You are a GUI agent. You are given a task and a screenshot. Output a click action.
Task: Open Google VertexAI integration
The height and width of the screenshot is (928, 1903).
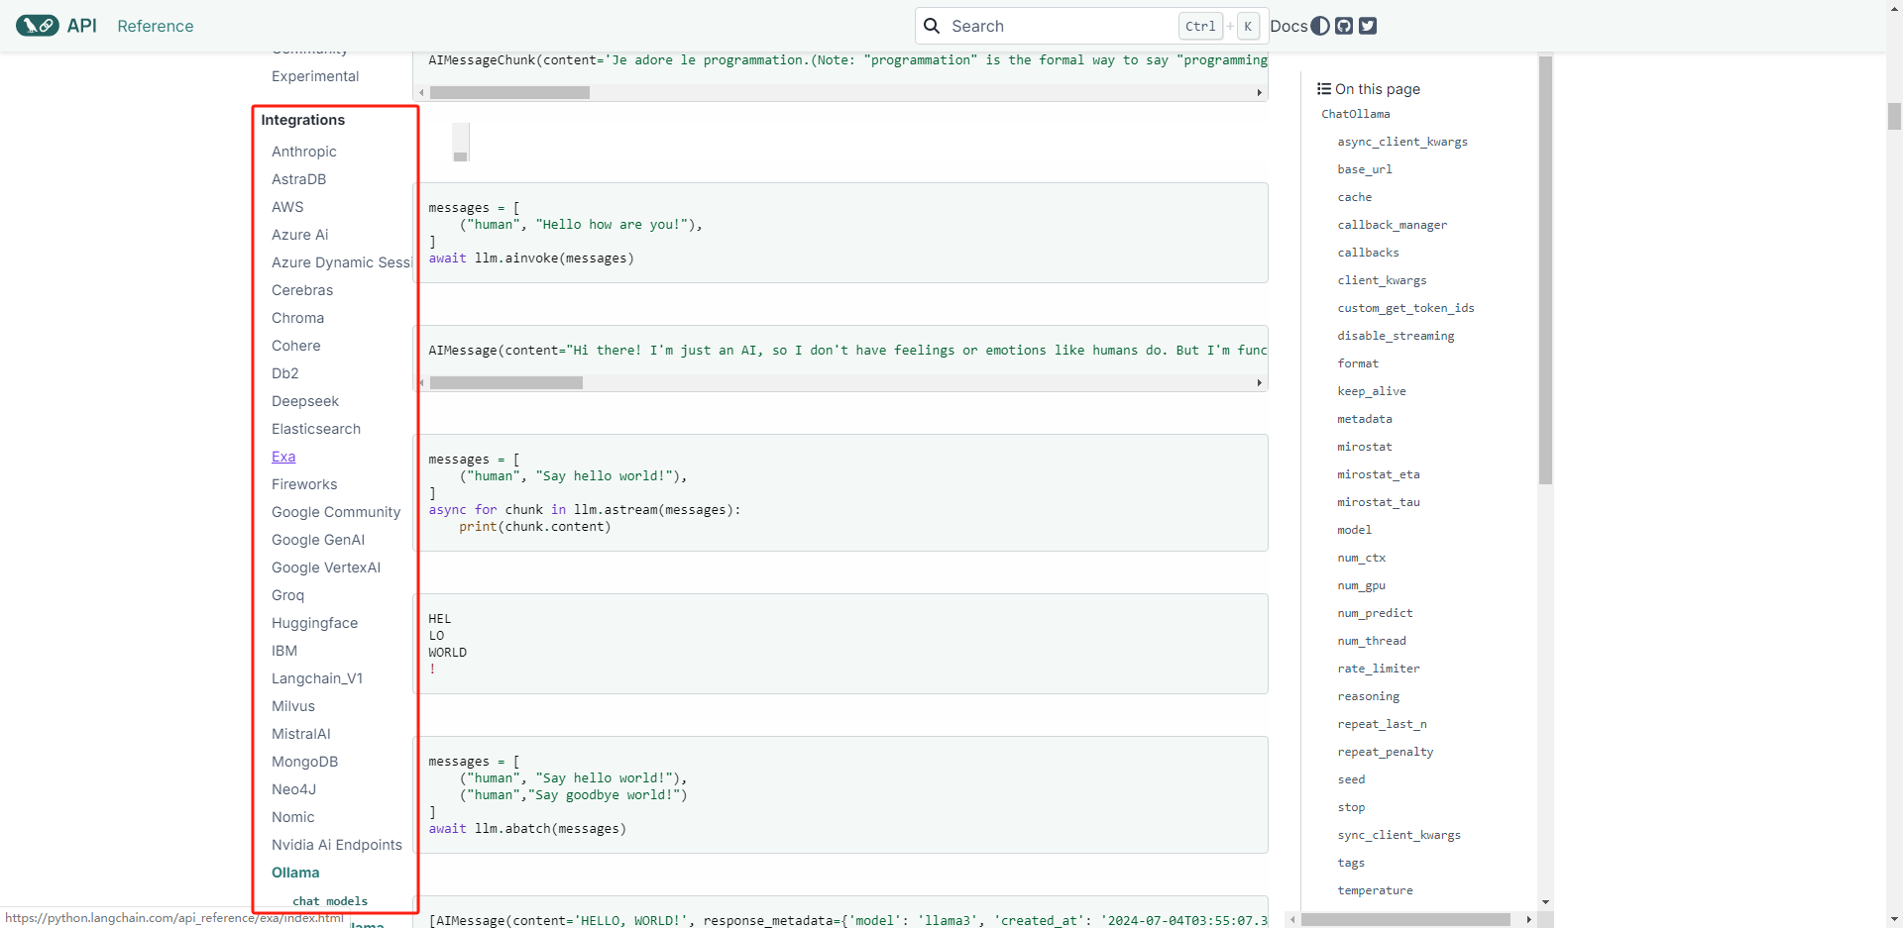[x=326, y=567]
